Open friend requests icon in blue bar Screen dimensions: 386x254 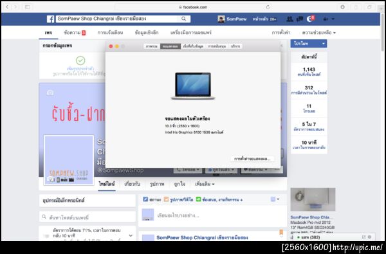pos(289,19)
